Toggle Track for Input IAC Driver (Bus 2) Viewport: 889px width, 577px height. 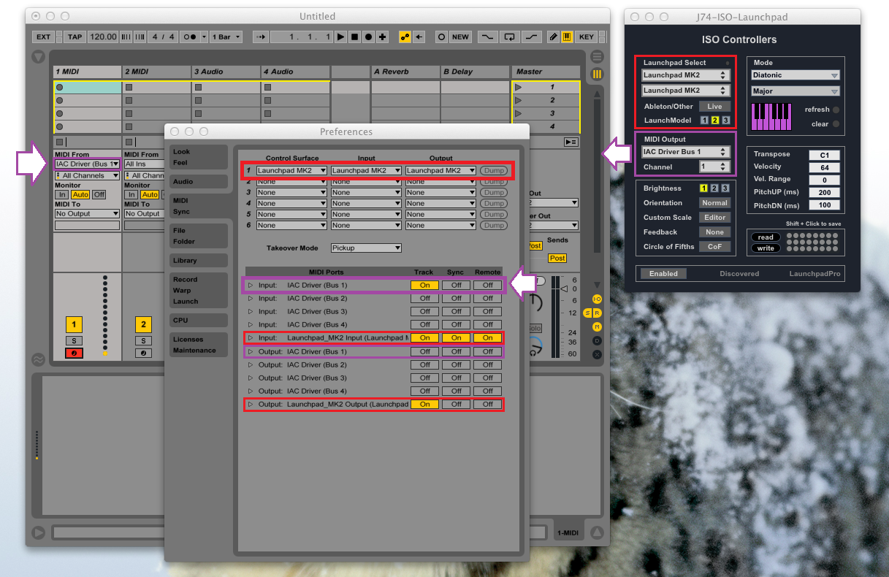(424, 298)
